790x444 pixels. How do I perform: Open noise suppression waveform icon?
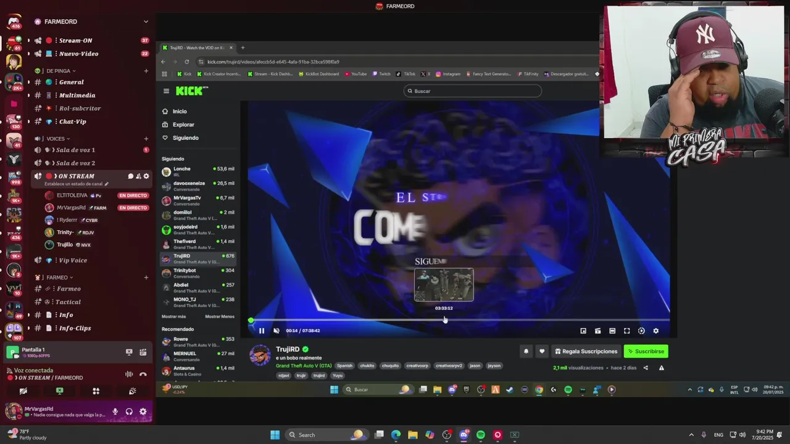click(x=129, y=374)
